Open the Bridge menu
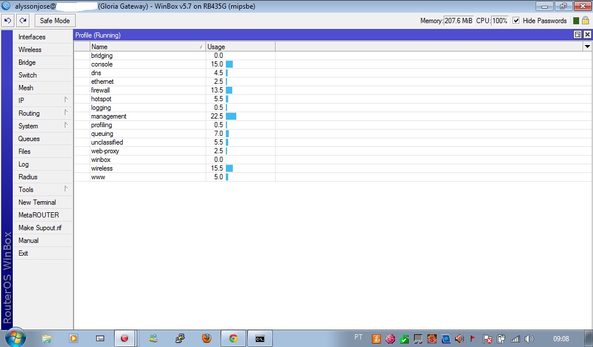Image resolution: width=593 pixels, height=347 pixels. tap(42, 62)
